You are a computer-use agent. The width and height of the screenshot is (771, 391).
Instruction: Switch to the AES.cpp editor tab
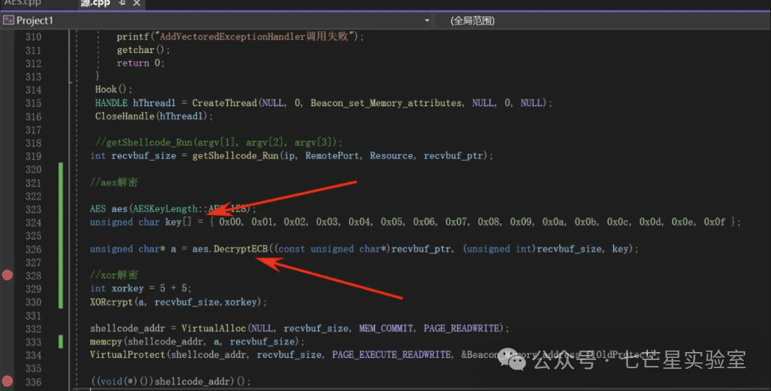coord(23,3)
